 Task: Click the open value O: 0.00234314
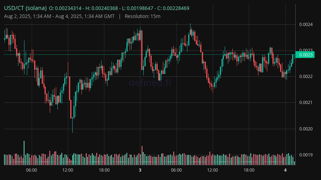[65, 8]
